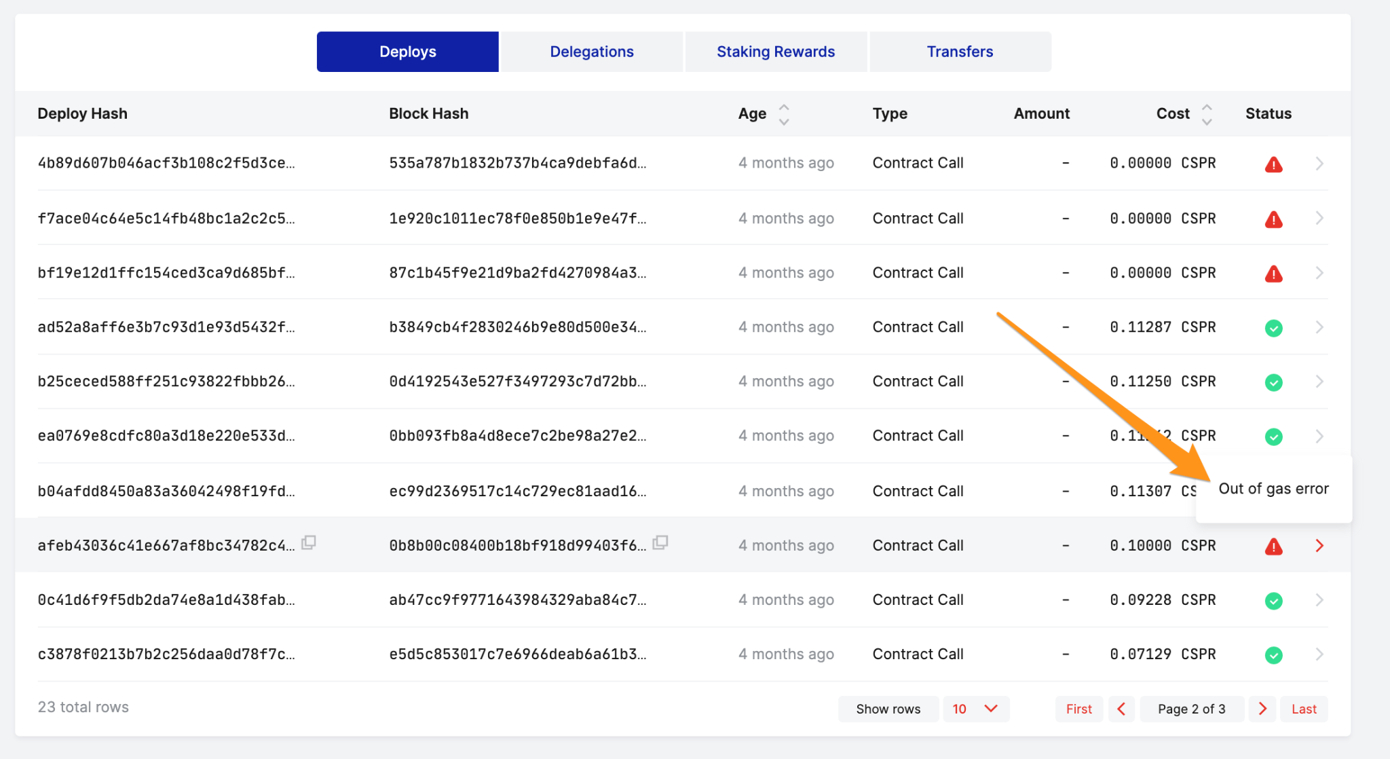Screen dimensions: 1390x759
Task: Click error status icon for deploy 4b89d607
Action: [x=1273, y=164]
